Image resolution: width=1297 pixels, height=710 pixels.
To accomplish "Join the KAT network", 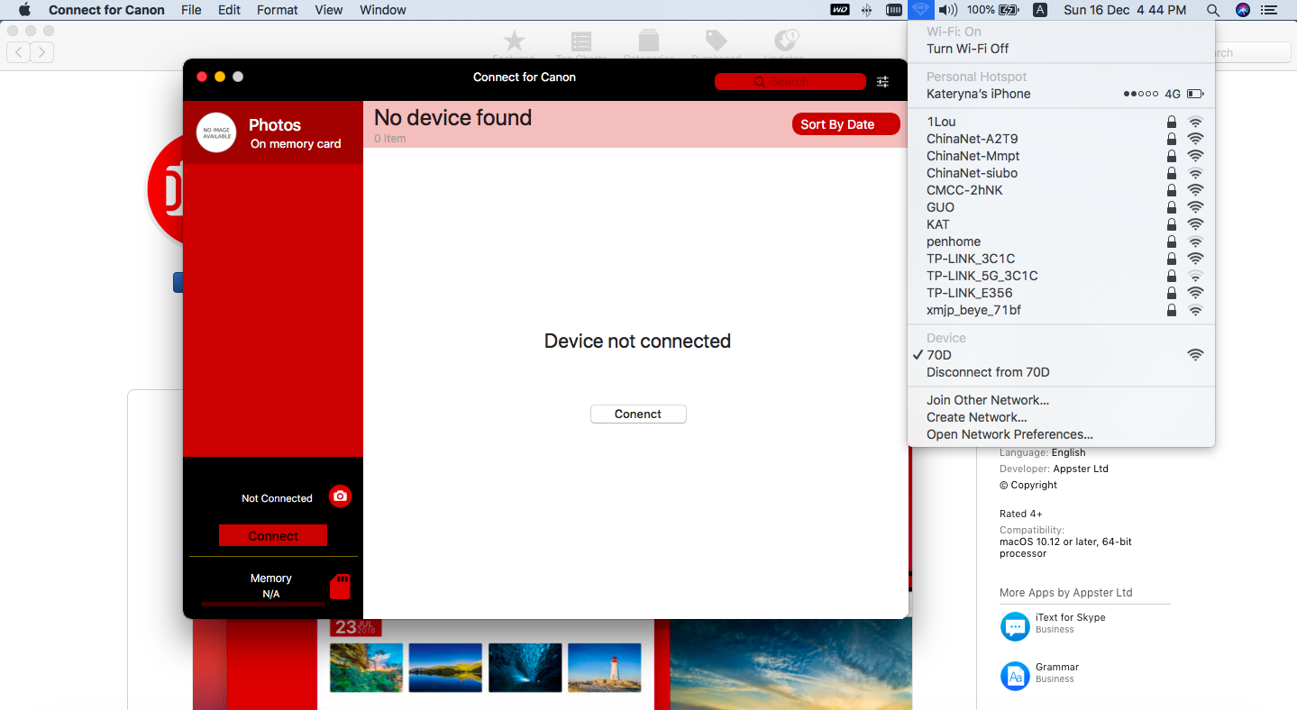I will pos(1061,224).
